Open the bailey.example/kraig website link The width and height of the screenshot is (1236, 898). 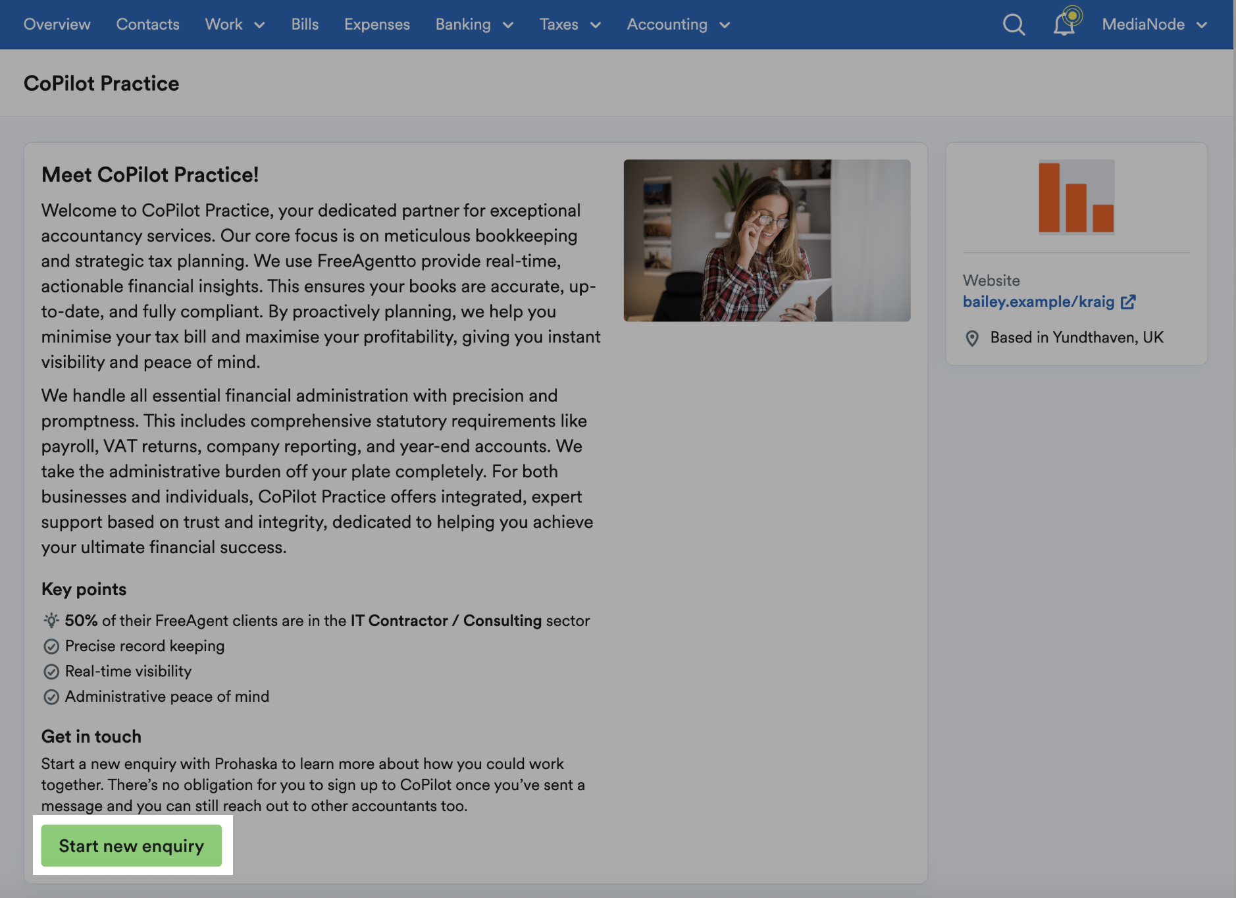[1039, 302]
